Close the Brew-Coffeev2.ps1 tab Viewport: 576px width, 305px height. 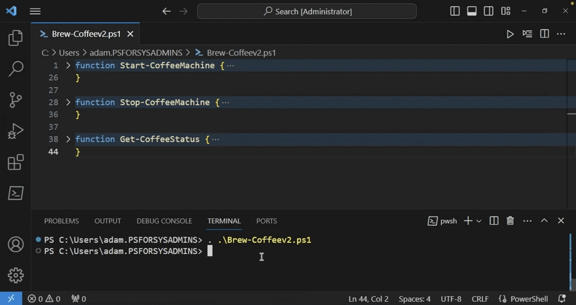click(x=130, y=34)
